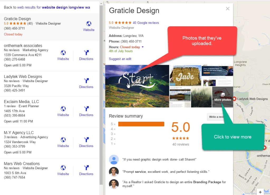Get Directions icon for M-Y Agency LLC
Screen dimensions: 270x195
click(86, 140)
